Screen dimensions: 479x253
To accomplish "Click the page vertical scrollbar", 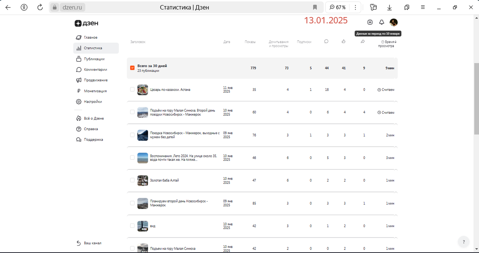I will tap(476, 99).
